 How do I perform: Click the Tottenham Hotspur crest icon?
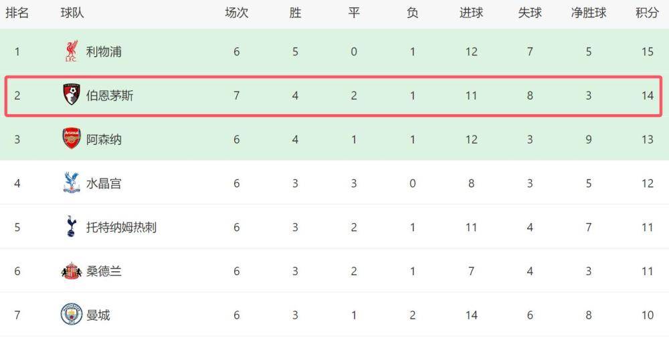(x=71, y=227)
